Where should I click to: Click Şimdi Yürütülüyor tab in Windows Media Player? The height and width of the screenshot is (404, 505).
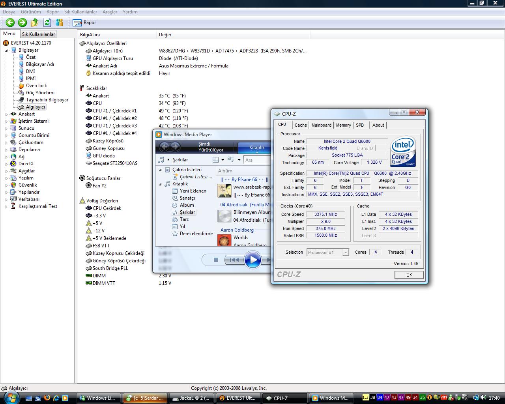point(210,147)
